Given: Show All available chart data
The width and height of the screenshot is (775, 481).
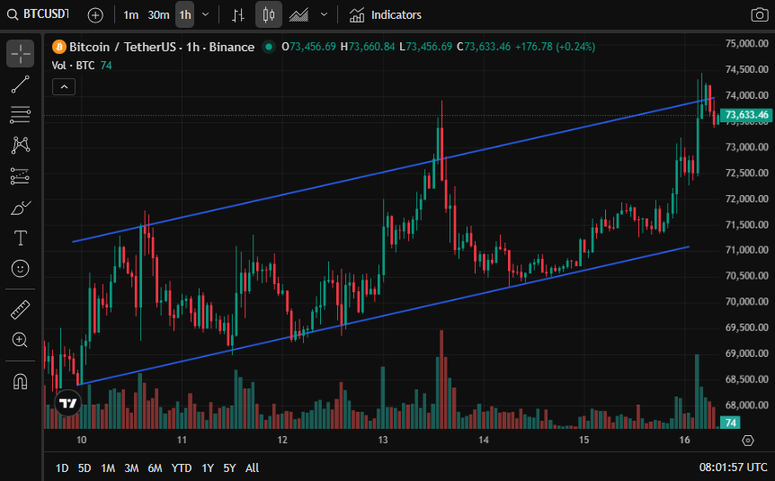Looking at the screenshot, I should coord(252,468).
